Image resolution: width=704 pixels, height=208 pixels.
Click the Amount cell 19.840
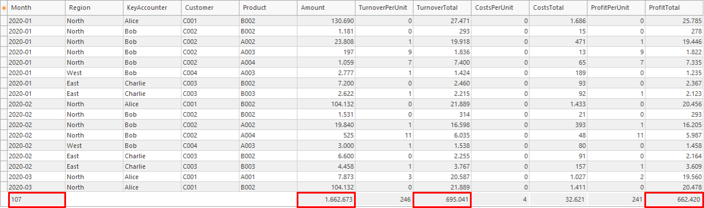(326, 124)
